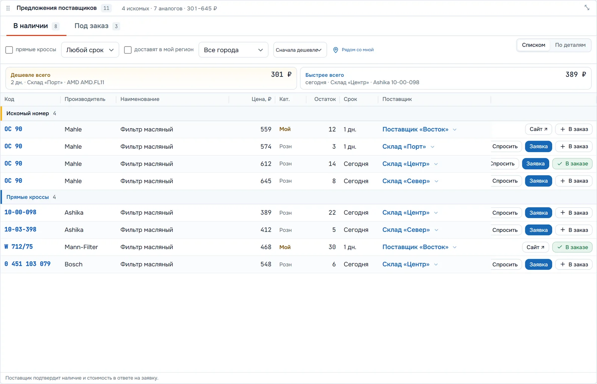This screenshot has height=384, width=597.
Task: Click Заявка in the Ashika 10-00-098 row
Action: pos(538,213)
